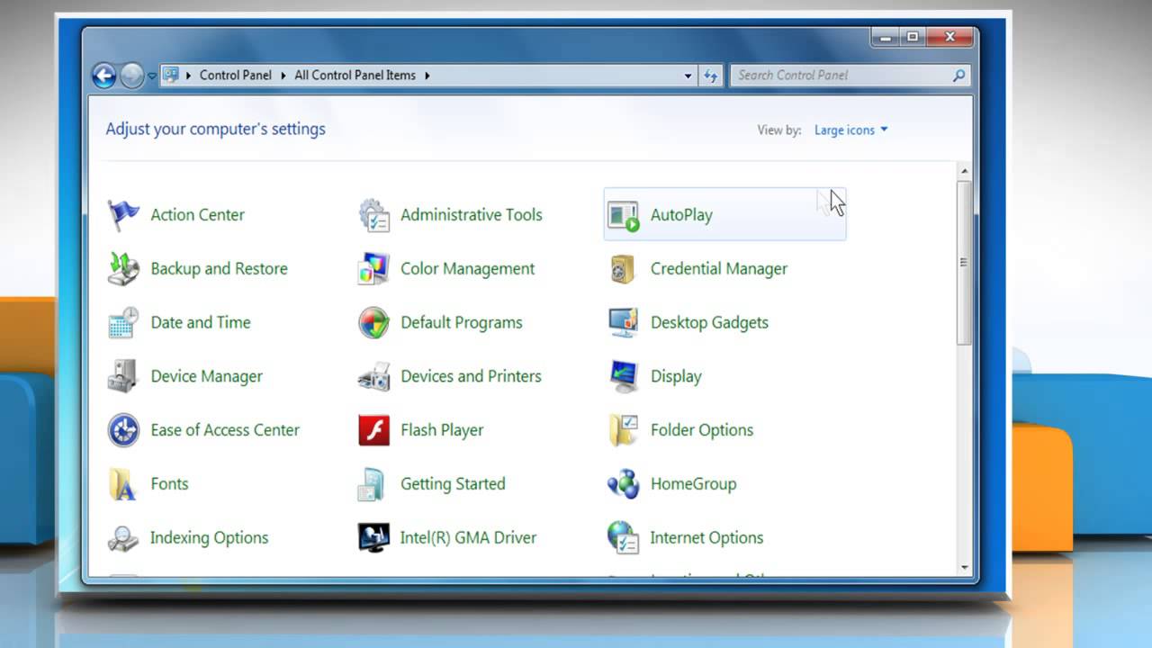This screenshot has width=1152, height=648.
Task: Click the red Flash Player icon
Action: (x=373, y=430)
